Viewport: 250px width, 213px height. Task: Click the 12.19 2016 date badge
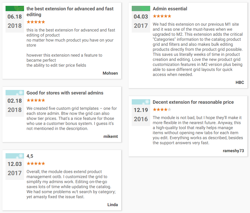[141, 114]
